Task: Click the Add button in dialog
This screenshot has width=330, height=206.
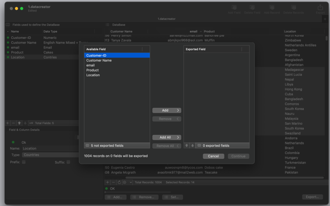Action: pos(167,110)
